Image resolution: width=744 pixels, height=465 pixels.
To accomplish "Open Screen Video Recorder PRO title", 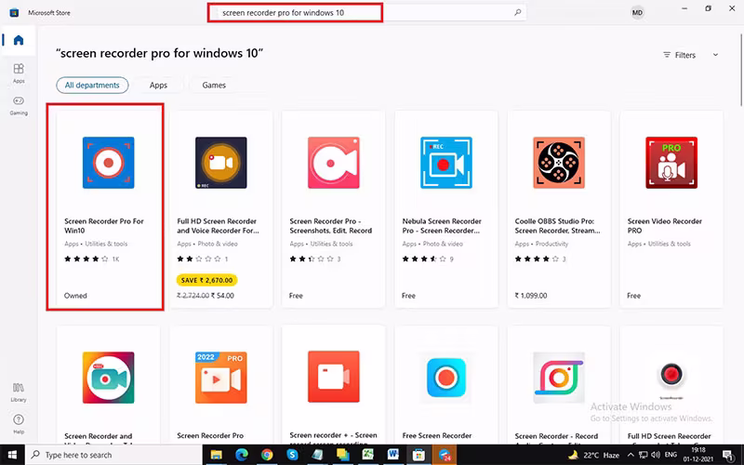I will pos(664,226).
